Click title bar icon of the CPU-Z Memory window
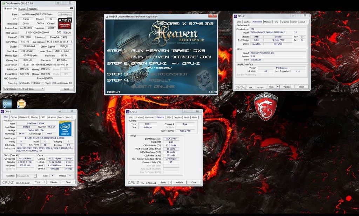359x216 pixels. (128, 112)
